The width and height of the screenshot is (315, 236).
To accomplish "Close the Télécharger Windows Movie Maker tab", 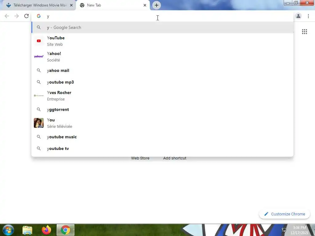I will point(71,5).
